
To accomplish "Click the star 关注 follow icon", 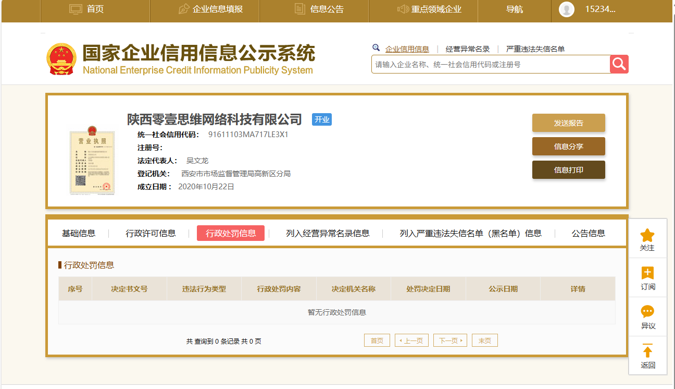I will tap(647, 236).
